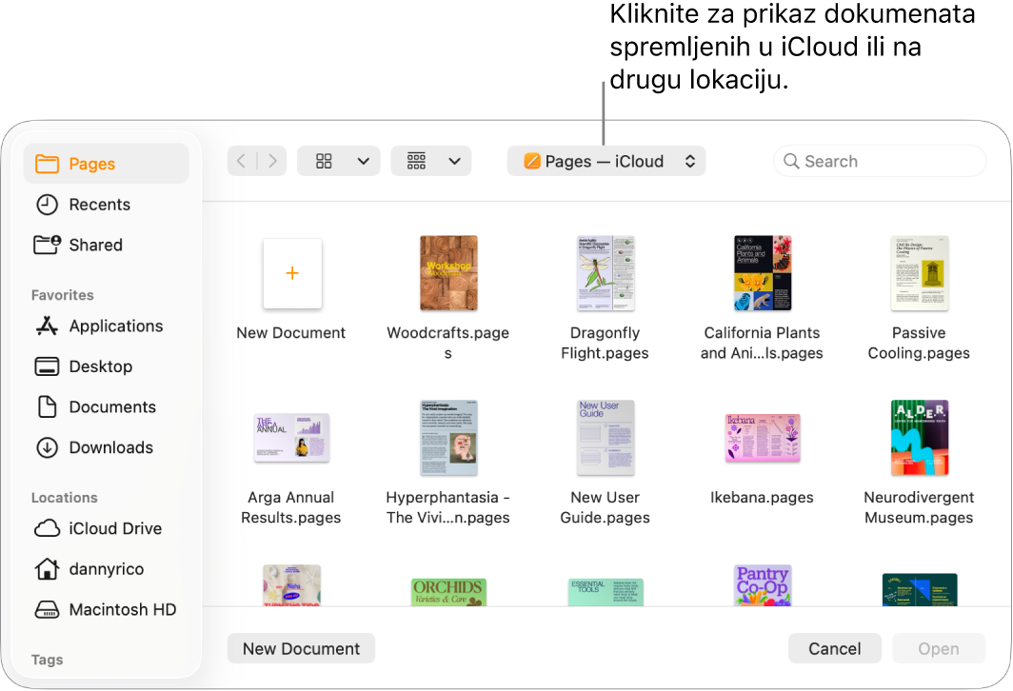Open the grouping options dropdown
This screenshot has height=691, width=1013.
click(430, 161)
